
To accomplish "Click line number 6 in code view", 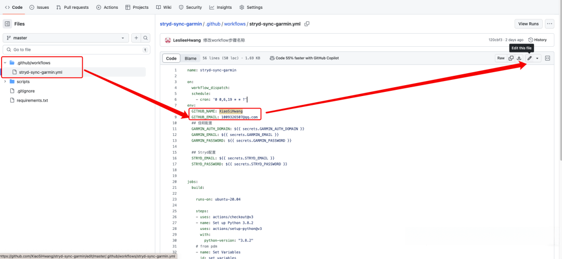I will tap(176, 100).
